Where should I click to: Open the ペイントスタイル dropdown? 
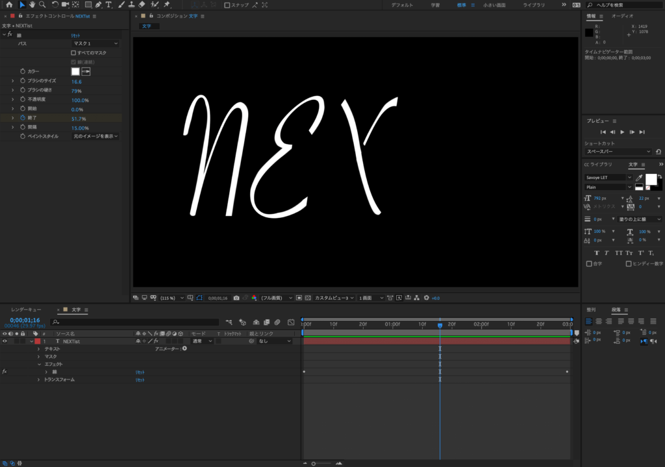(x=95, y=136)
